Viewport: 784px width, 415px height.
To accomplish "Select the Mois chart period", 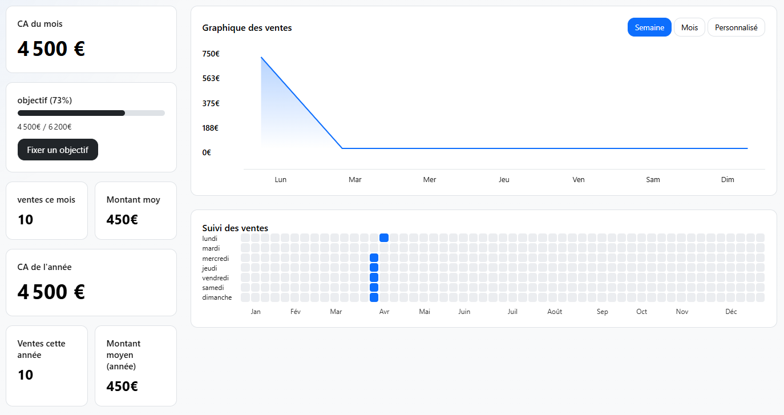I will coord(689,27).
